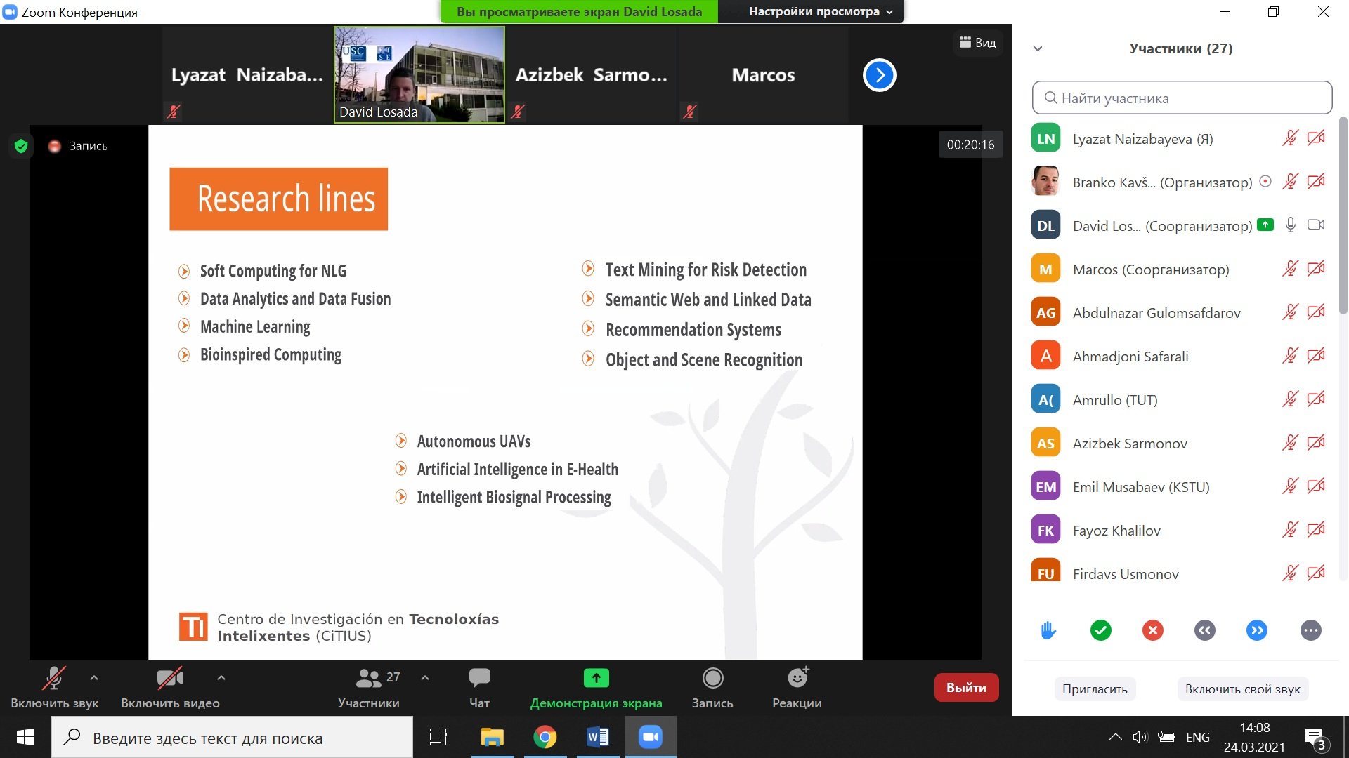Image resolution: width=1349 pixels, height=758 pixels.
Task: Click muted mic icon for Marcos in list
Action: click(x=1291, y=269)
